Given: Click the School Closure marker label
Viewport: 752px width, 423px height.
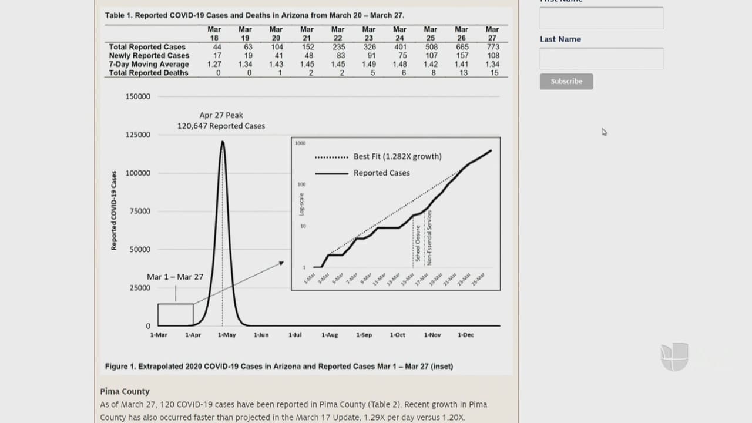Looking at the screenshot, I should click(418, 244).
